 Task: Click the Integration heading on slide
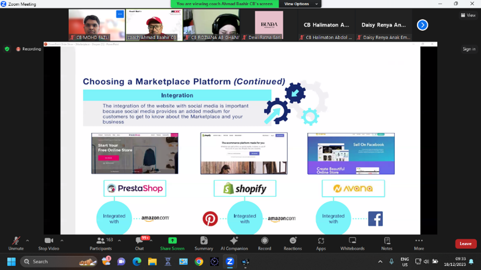pyautogui.click(x=177, y=95)
